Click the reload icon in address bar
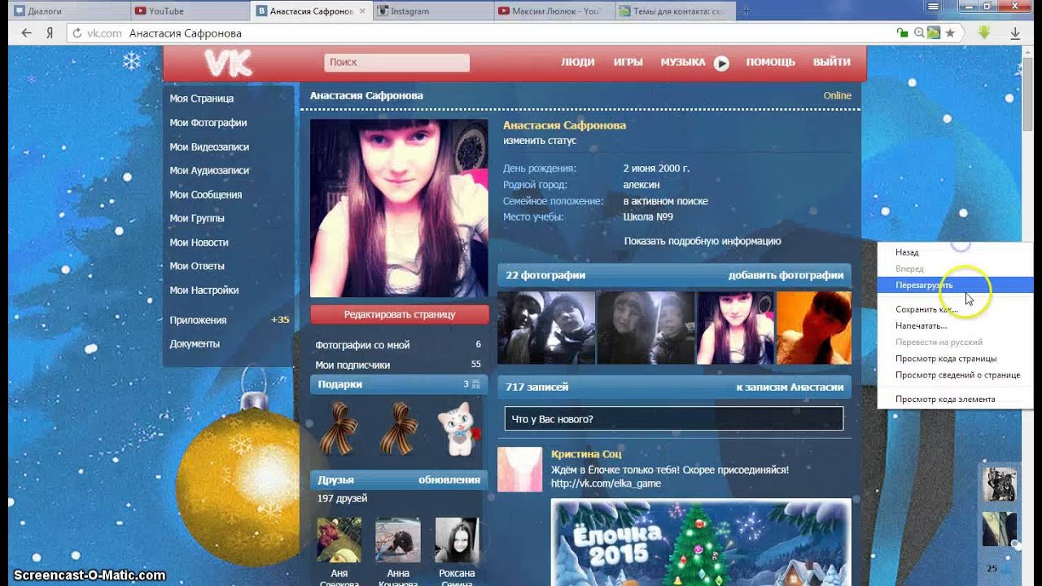1042x586 pixels. tap(77, 33)
